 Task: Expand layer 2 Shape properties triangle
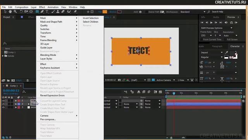pos(16,104)
